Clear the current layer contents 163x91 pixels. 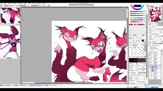click(154, 53)
